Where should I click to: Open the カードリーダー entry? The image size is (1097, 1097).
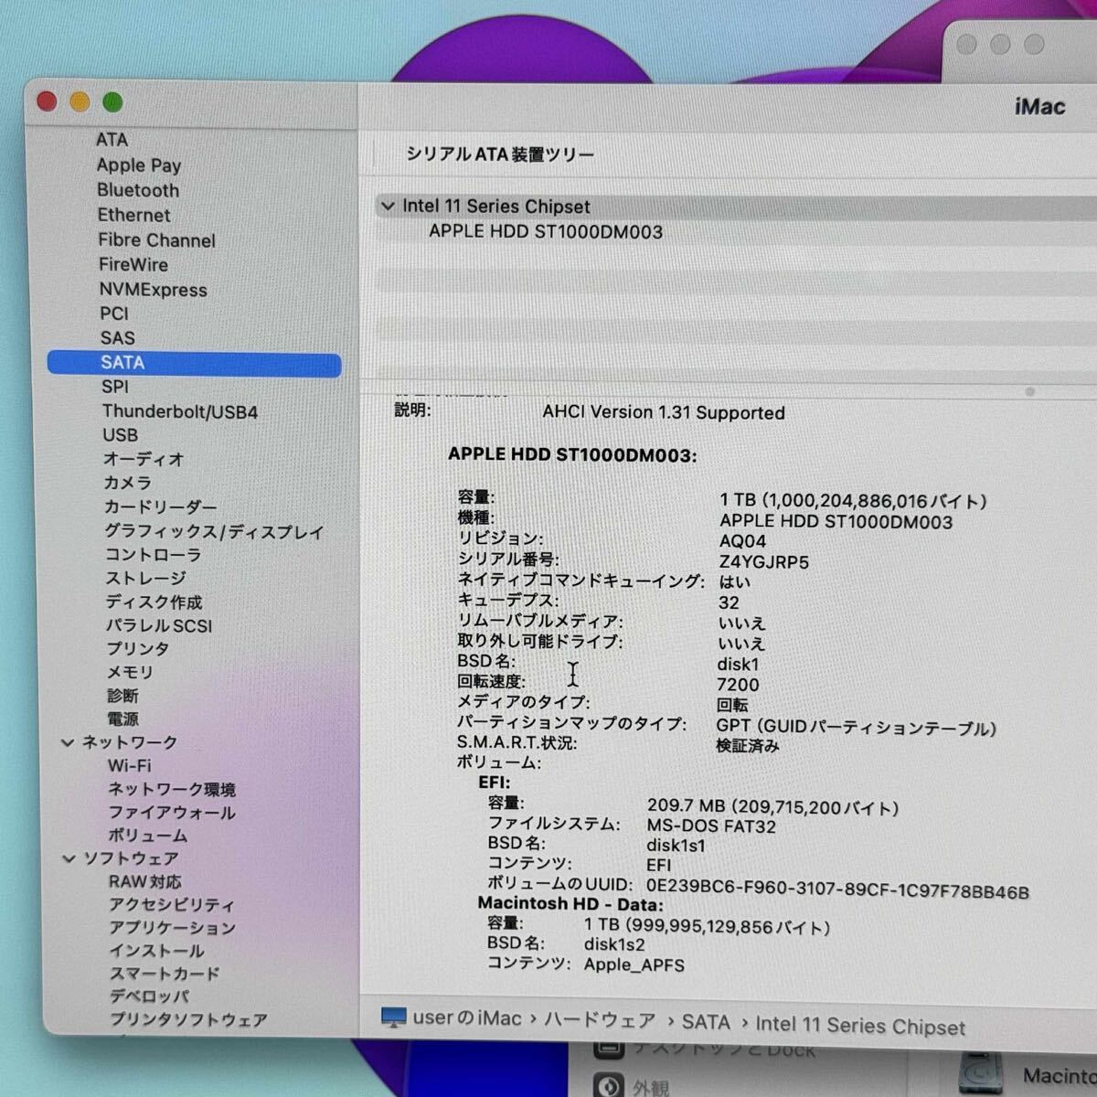click(x=161, y=506)
